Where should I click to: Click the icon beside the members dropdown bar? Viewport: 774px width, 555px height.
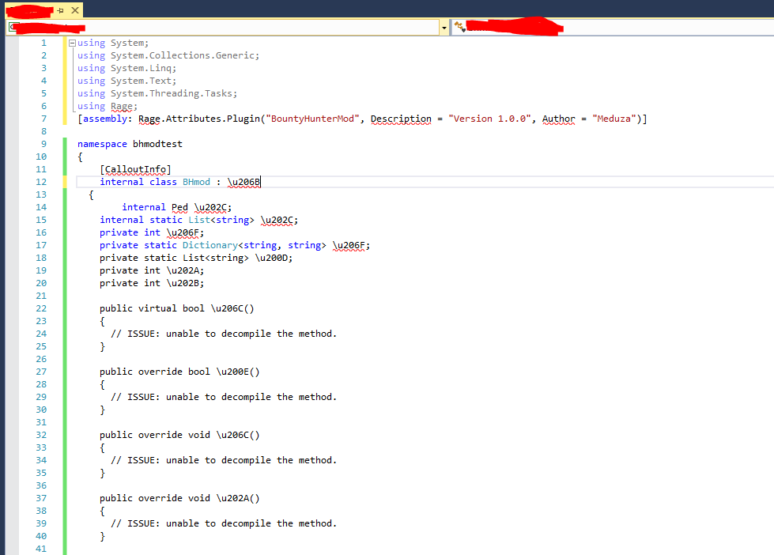click(x=456, y=26)
